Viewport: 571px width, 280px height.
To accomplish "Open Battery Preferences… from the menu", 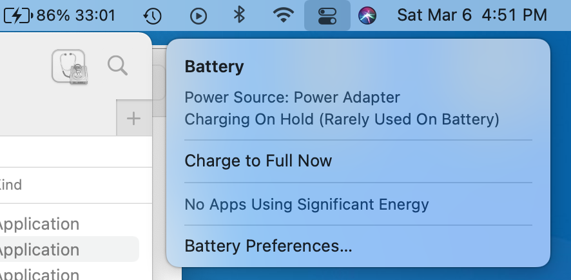I will [268, 246].
